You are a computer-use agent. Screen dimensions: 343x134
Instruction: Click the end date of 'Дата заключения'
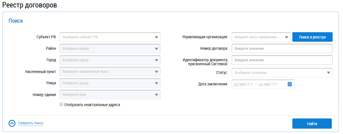click(268, 84)
